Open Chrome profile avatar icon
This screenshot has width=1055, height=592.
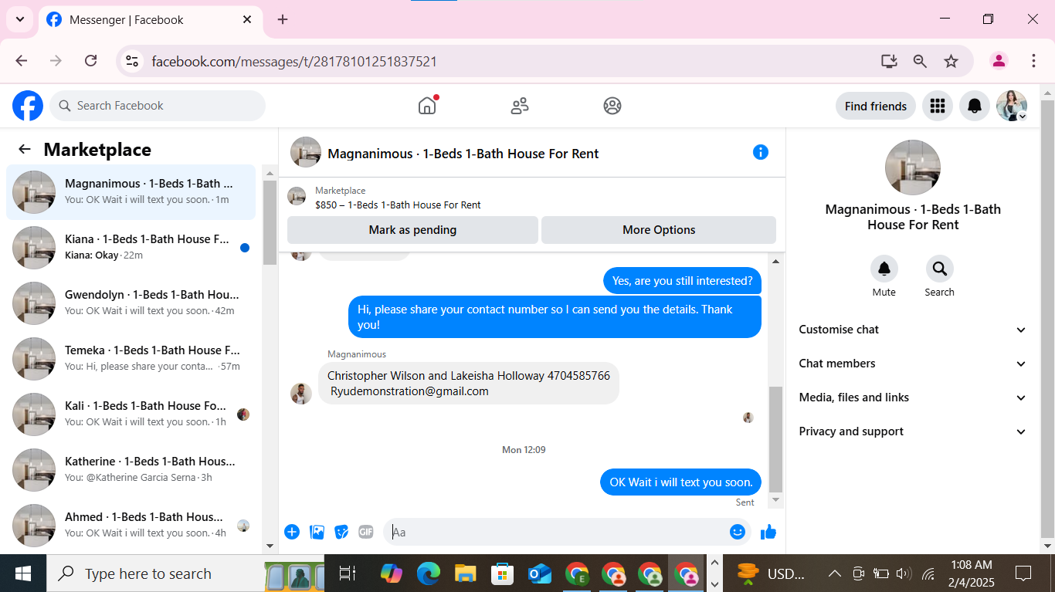tap(999, 61)
